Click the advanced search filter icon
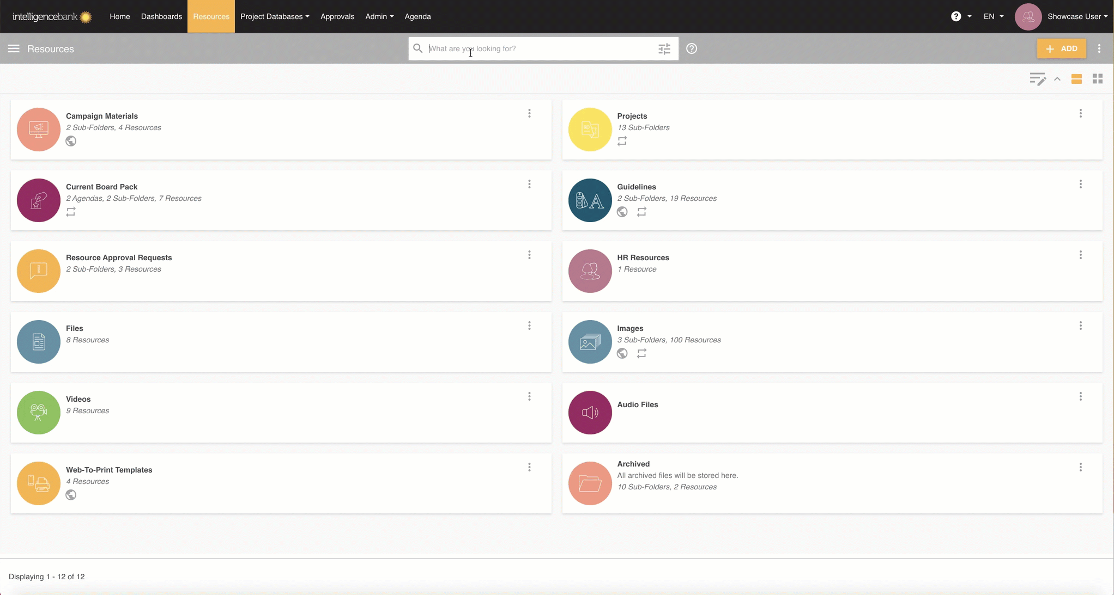 coord(664,49)
